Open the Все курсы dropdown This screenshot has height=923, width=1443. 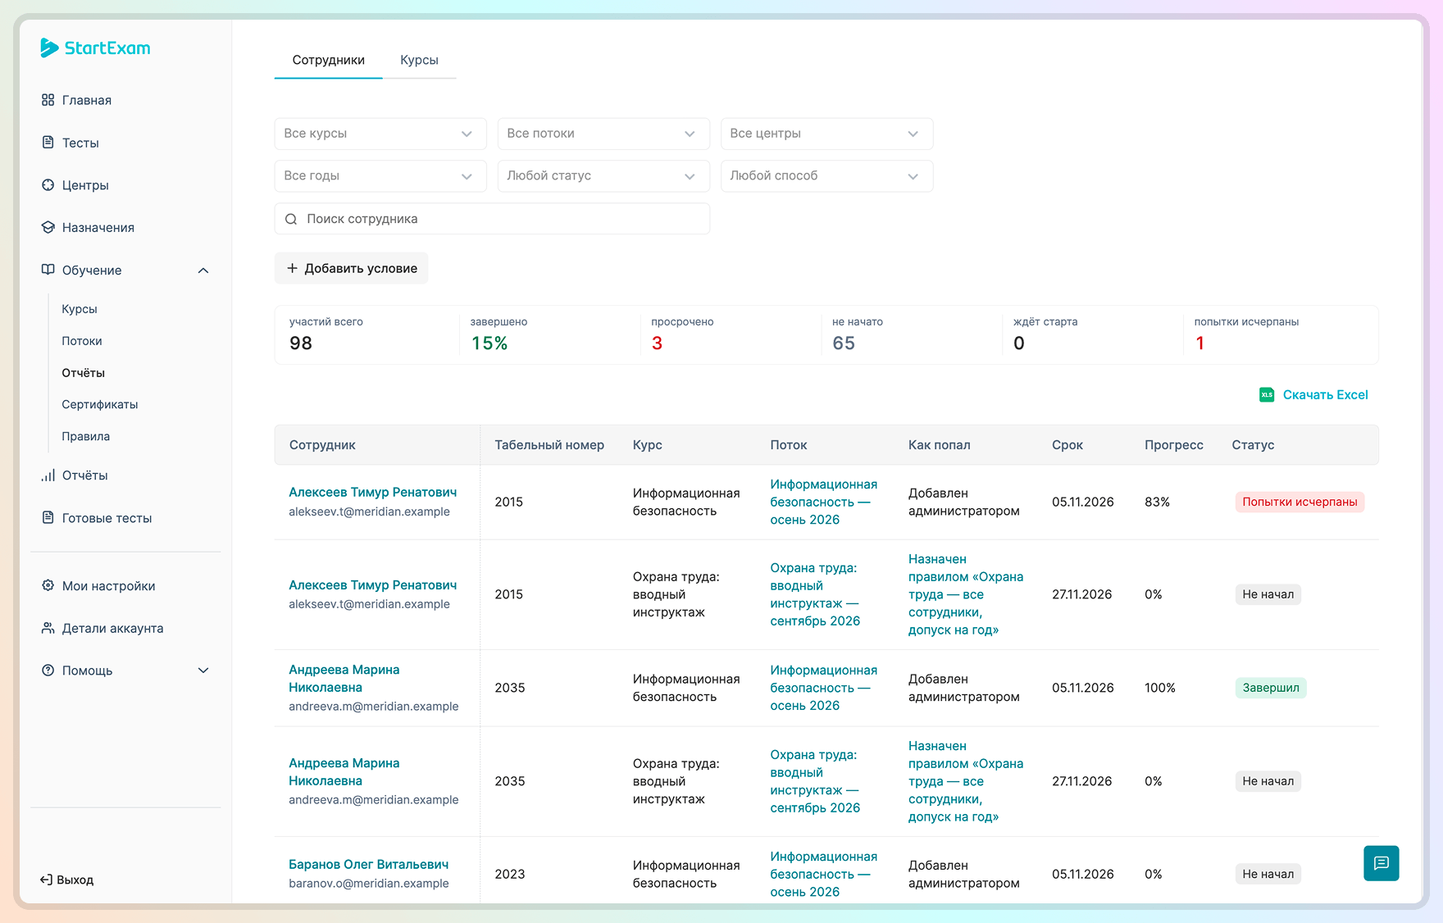coord(380,134)
